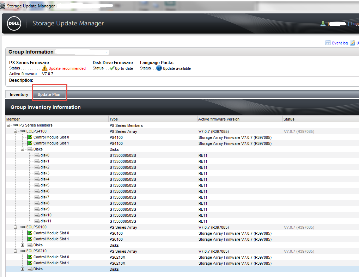Screen dimensions: 359x277
Task: Click the Dell logo icon
Action: point(14,23)
